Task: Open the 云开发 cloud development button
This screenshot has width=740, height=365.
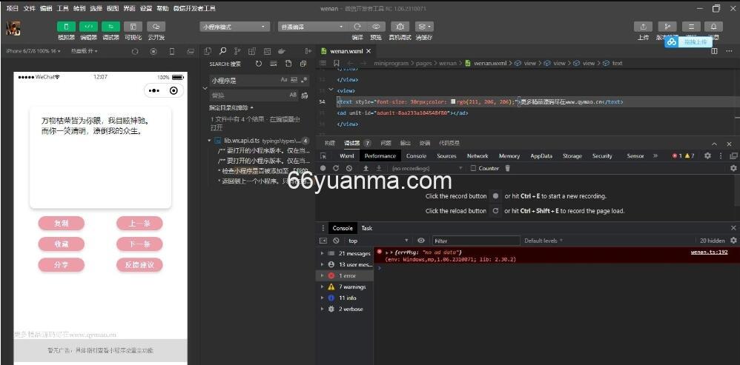Action: 156,27
